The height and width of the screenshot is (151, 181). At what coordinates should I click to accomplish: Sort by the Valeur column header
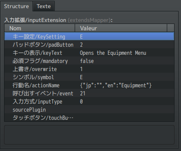pyautogui.click(x=121, y=28)
